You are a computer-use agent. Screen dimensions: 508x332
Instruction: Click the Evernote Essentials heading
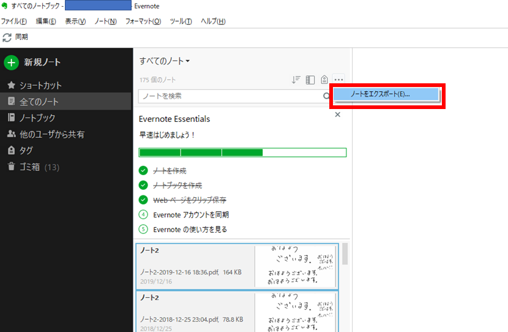pyautogui.click(x=174, y=119)
